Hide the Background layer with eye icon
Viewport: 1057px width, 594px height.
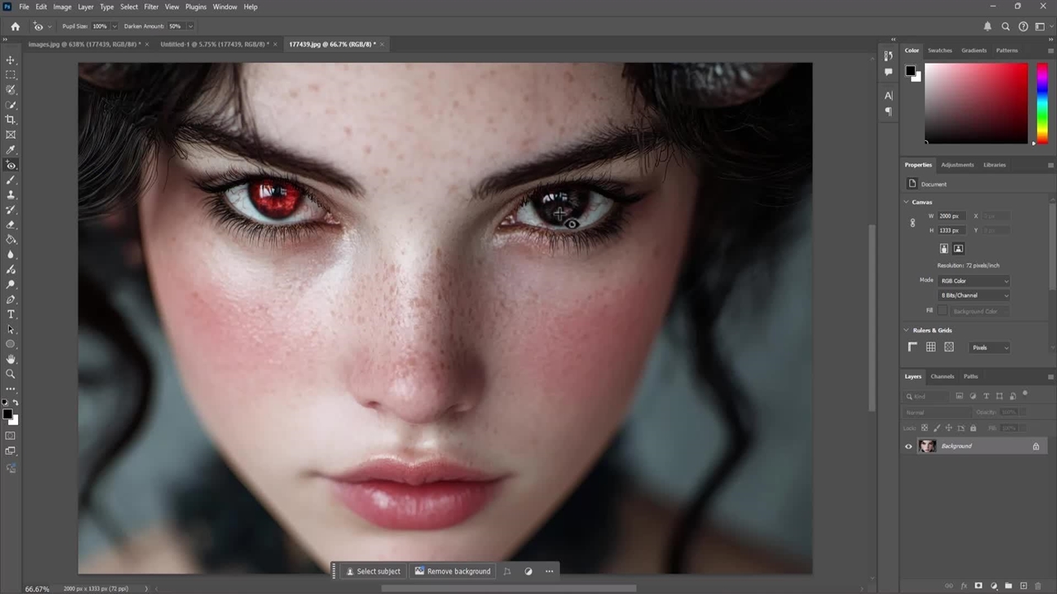[908, 446]
